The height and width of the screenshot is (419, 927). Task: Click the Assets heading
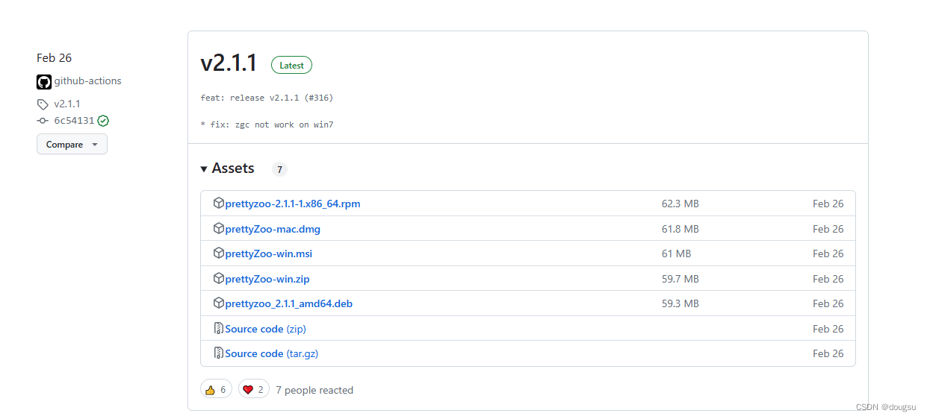[x=233, y=168]
